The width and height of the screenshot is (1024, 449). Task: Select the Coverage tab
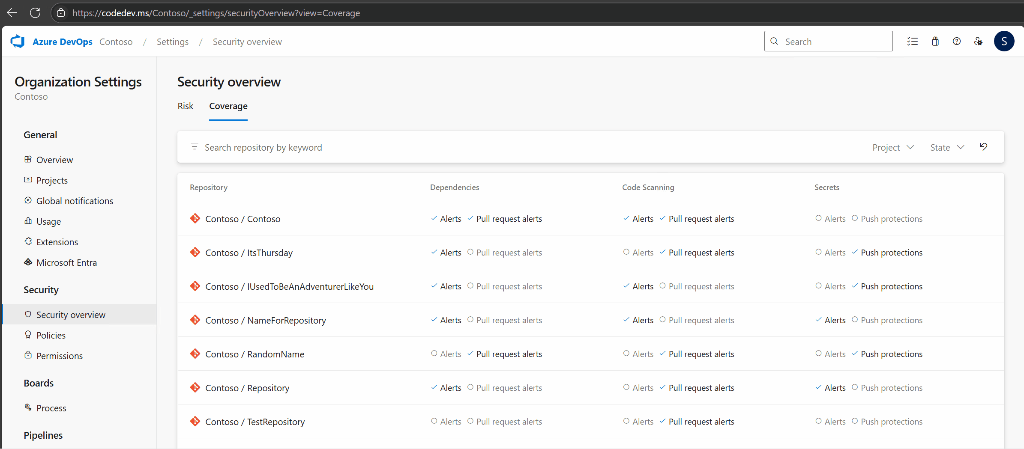click(x=228, y=106)
